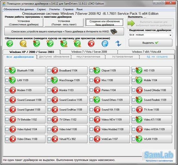
Task: Select the Все драйверпаки tab
Action: tap(20, 57)
